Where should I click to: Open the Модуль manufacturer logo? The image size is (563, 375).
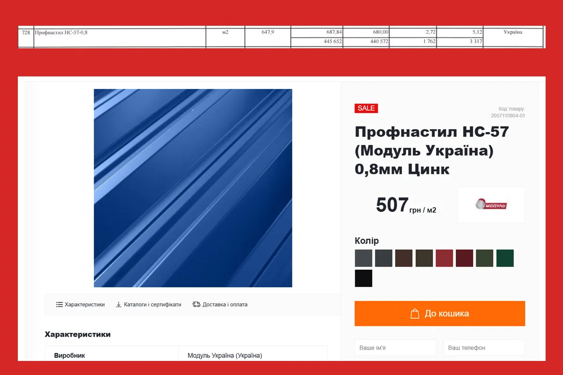pyautogui.click(x=491, y=205)
